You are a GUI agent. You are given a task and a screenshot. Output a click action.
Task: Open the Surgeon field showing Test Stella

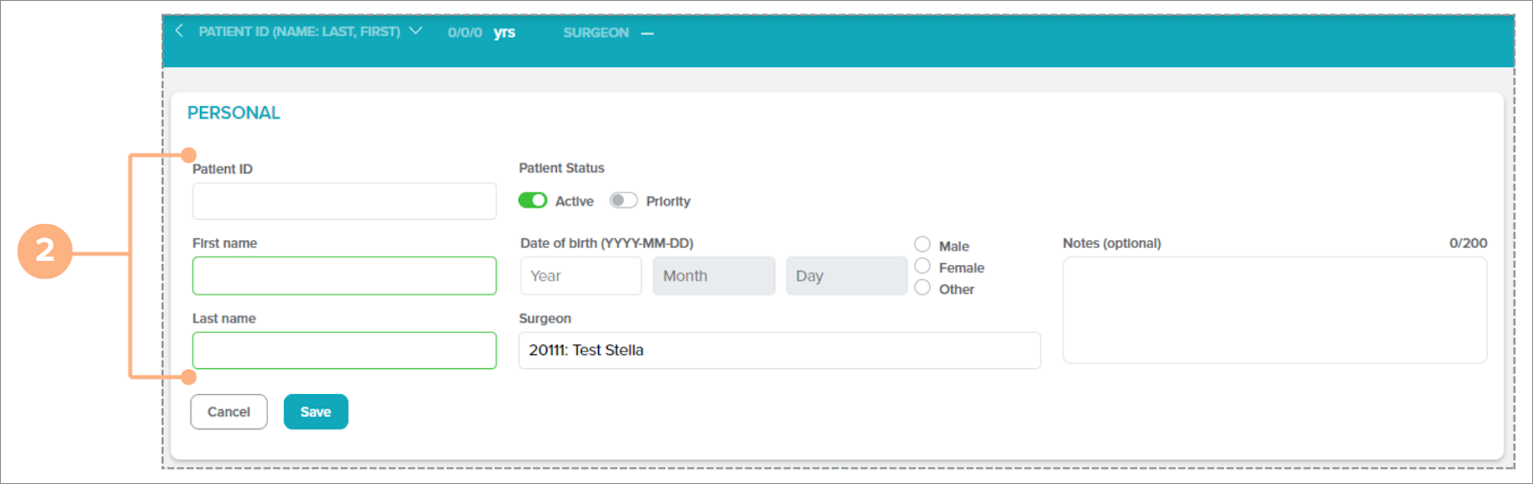pos(779,350)
